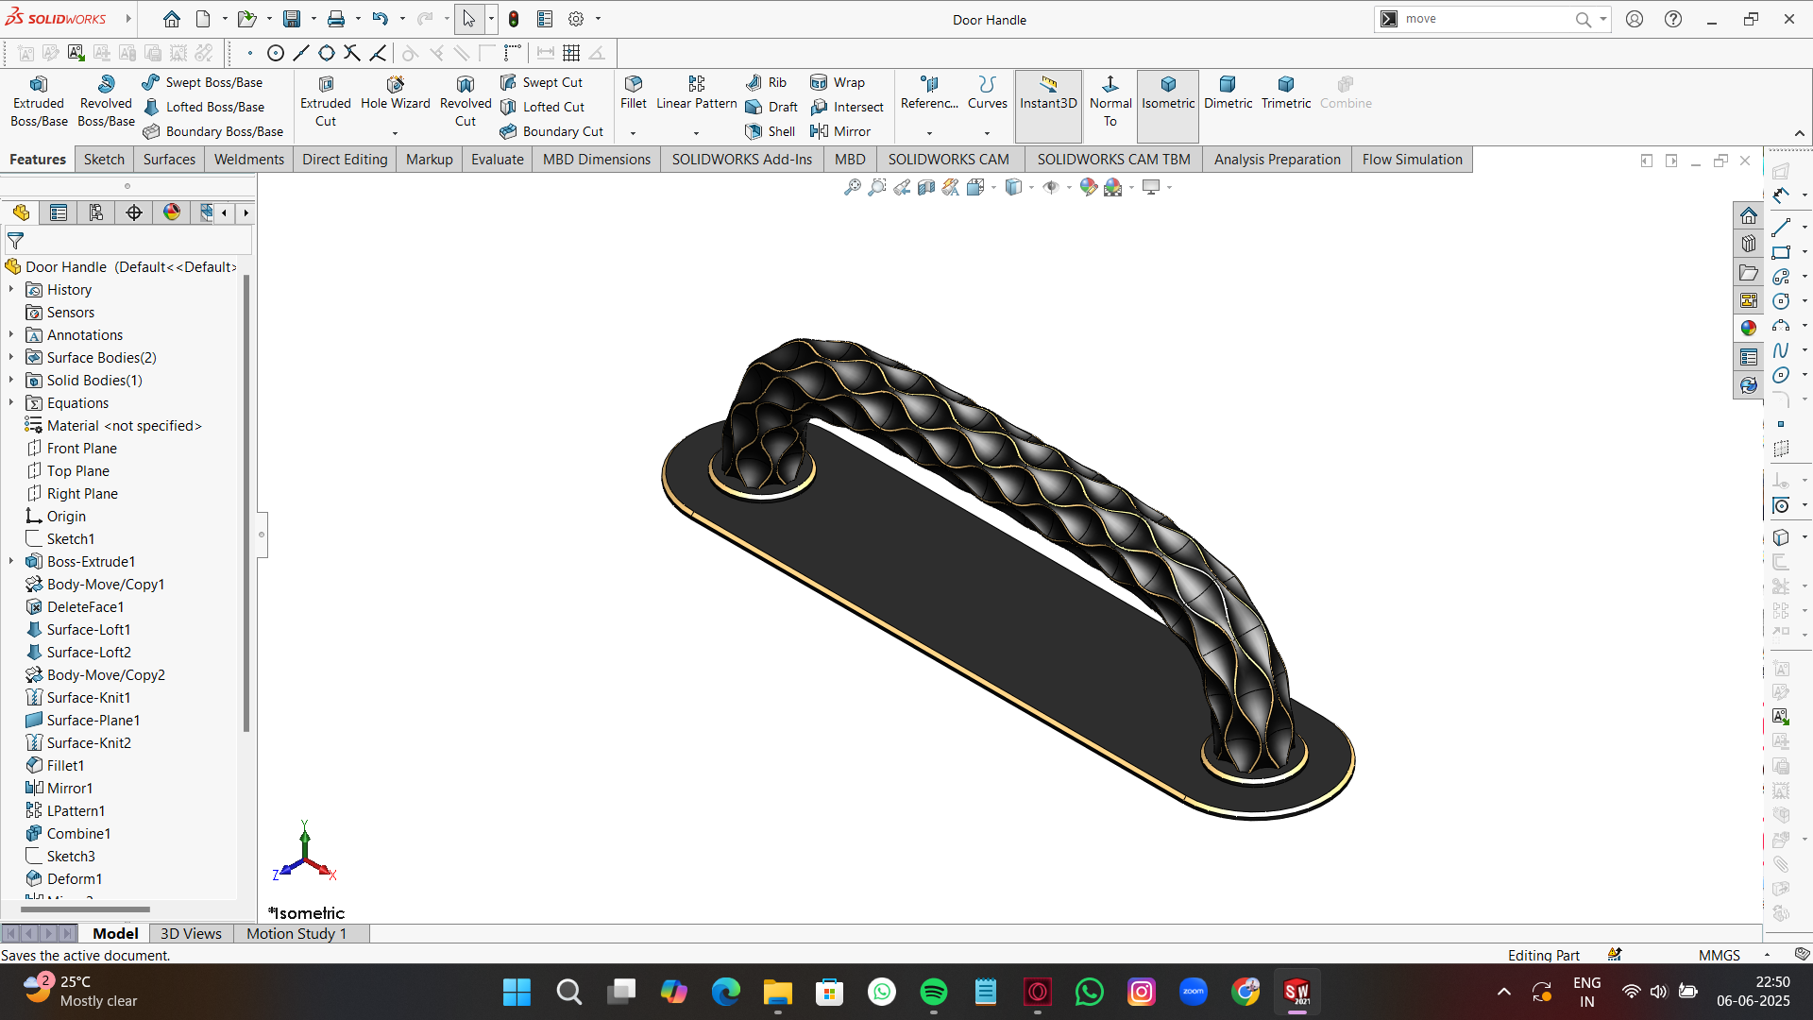
Task: Expand the Annotations node
Action: point(11,335)
